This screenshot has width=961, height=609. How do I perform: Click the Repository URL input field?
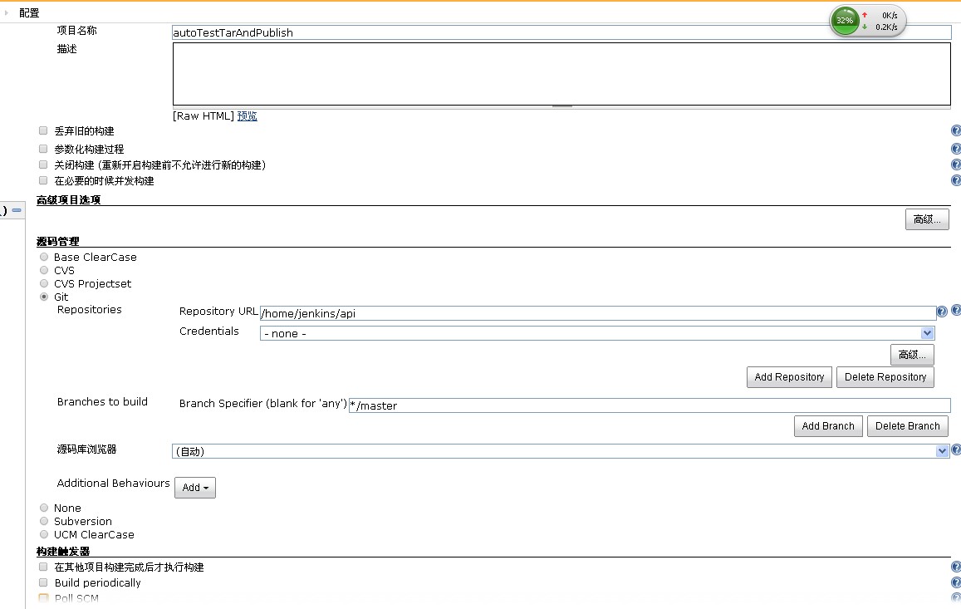point(597,313)
